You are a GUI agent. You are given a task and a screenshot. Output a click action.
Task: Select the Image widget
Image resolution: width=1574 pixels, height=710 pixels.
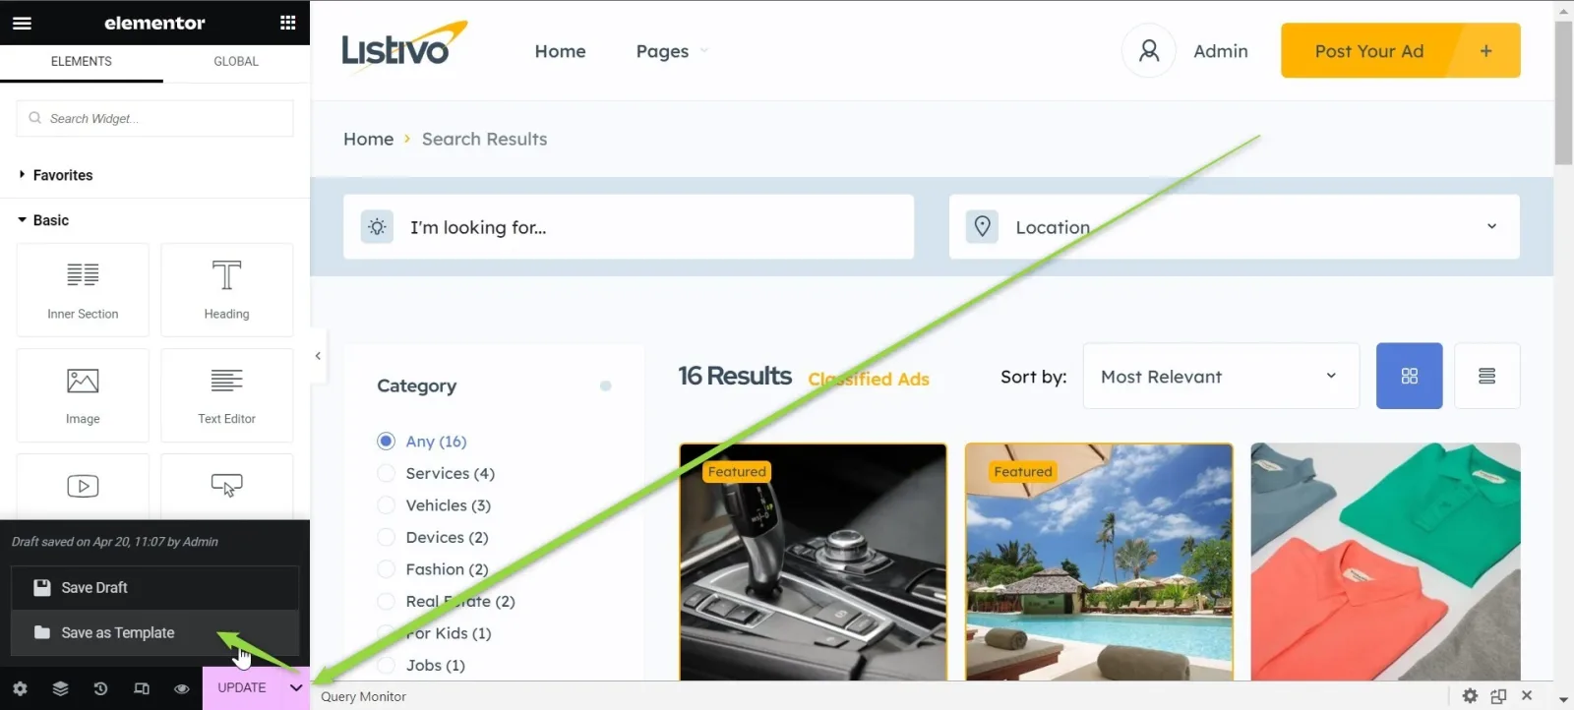(x=83, y=395)
